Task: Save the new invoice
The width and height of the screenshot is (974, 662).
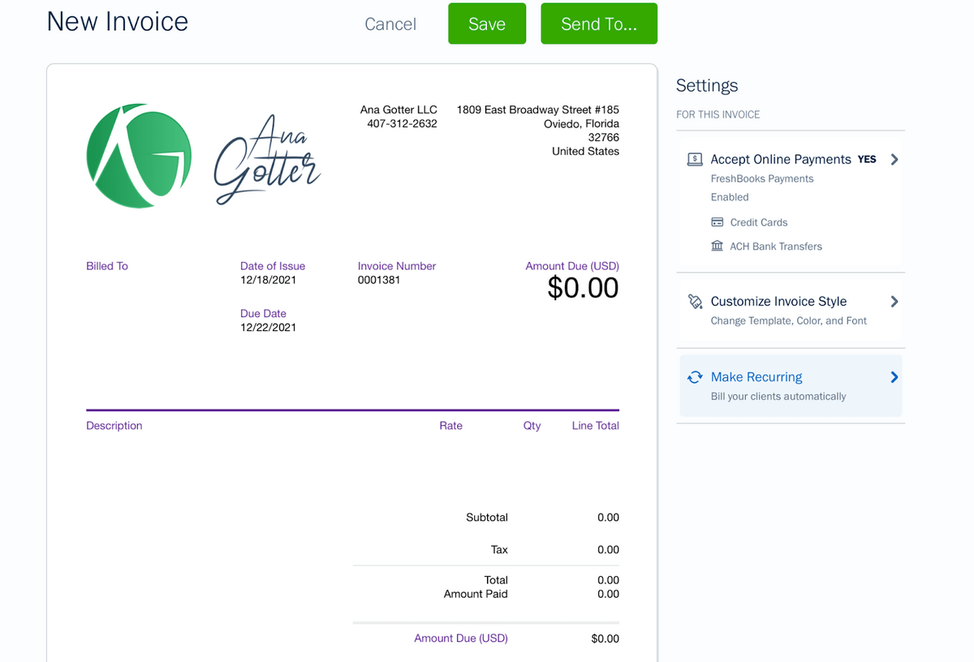Action: pyautogui.click(x=487, y=24)
